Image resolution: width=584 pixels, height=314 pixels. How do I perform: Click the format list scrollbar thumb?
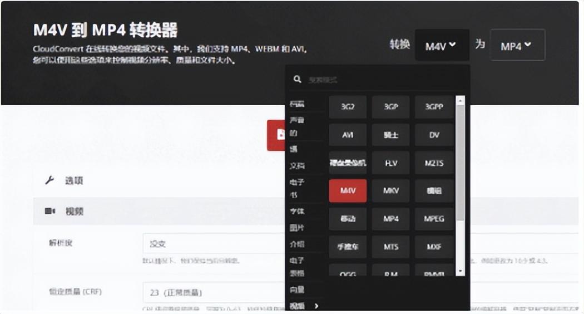click(461, 163)
